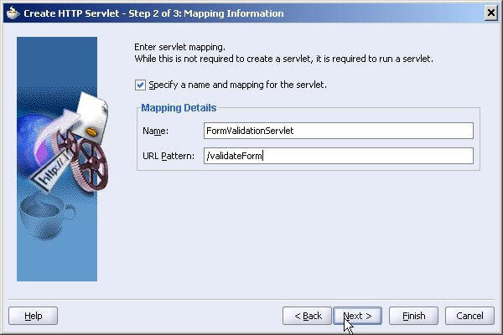
Task: Click the wizard banner image with gears
Action: pos(57,159)
